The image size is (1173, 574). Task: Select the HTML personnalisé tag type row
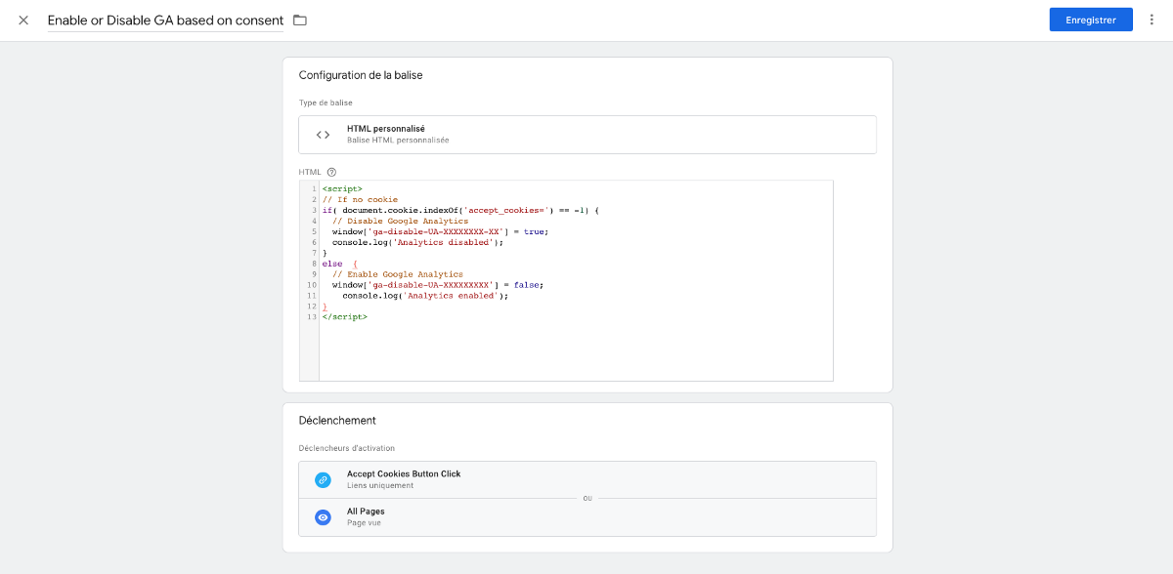click(587, 135)
